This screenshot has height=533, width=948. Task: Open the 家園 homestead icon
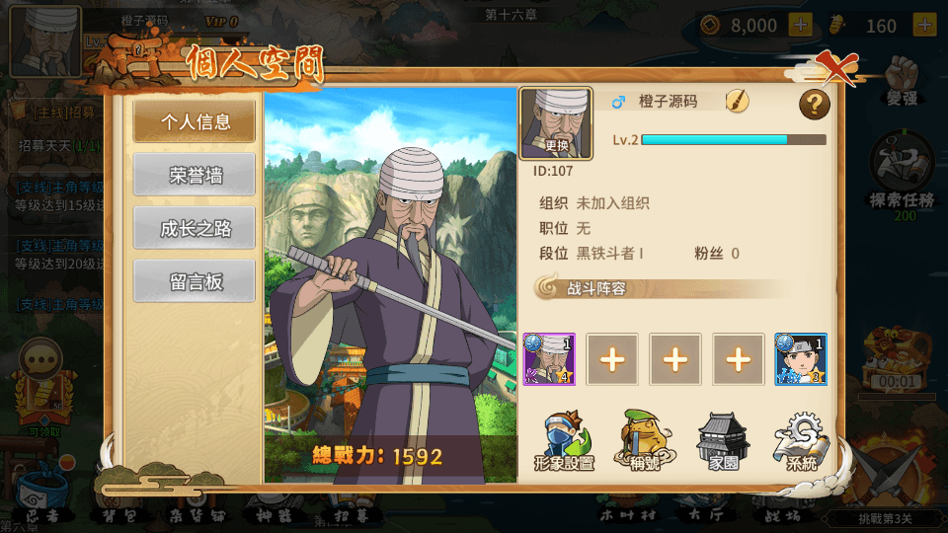pos(723,442)
